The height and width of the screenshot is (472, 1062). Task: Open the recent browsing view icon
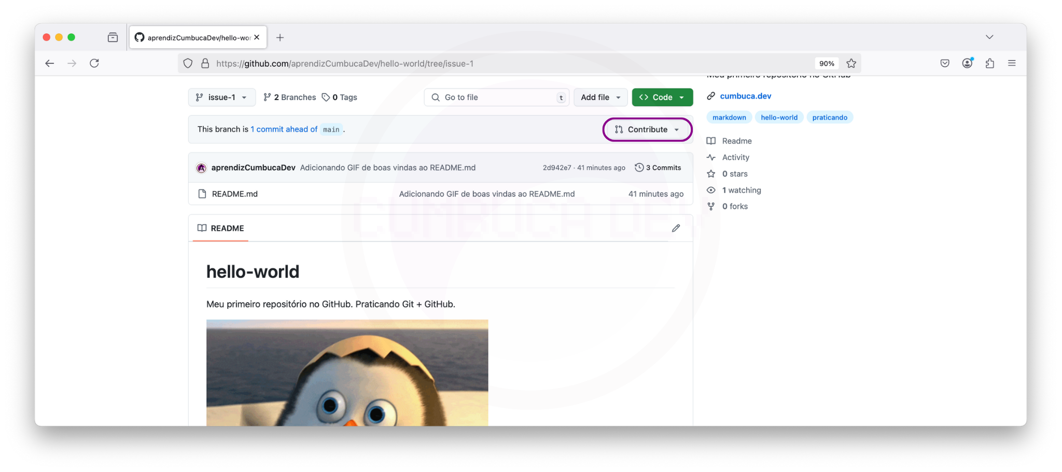pyautogui.click(x=113, y=37)
